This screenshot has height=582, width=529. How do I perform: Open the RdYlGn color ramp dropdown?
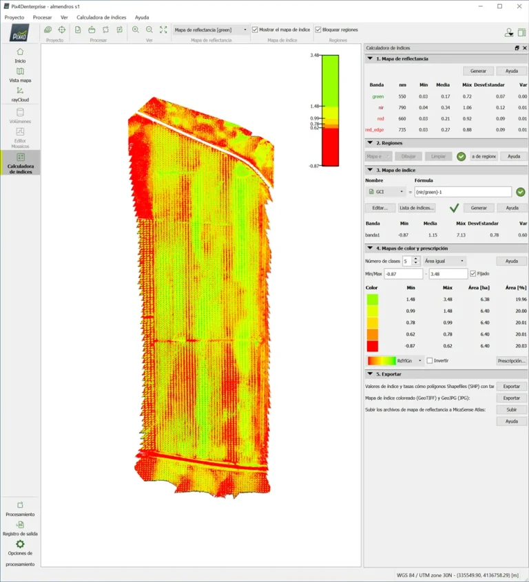[395, 360]
